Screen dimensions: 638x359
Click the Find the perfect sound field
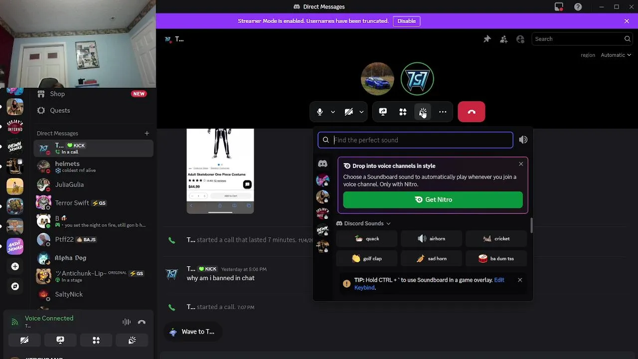coord(415,140)
